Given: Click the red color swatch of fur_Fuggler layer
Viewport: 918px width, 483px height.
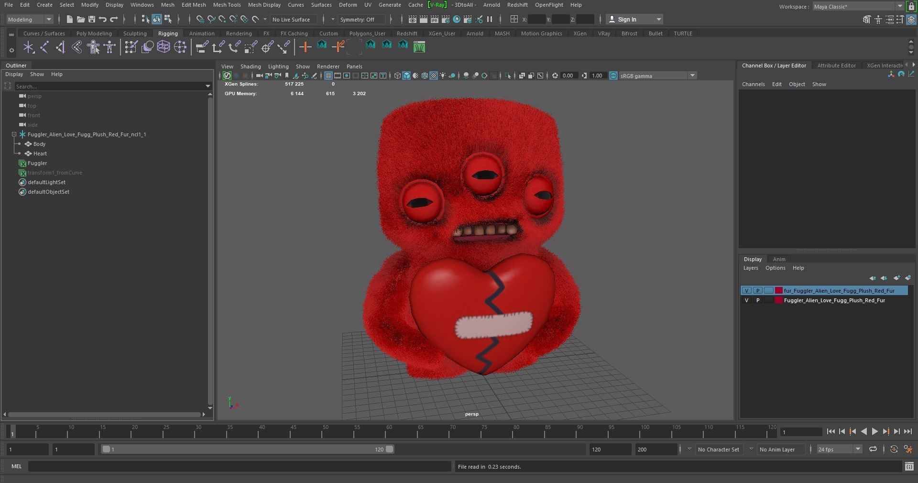Looking at the screenshot, I should click(778, 291).
